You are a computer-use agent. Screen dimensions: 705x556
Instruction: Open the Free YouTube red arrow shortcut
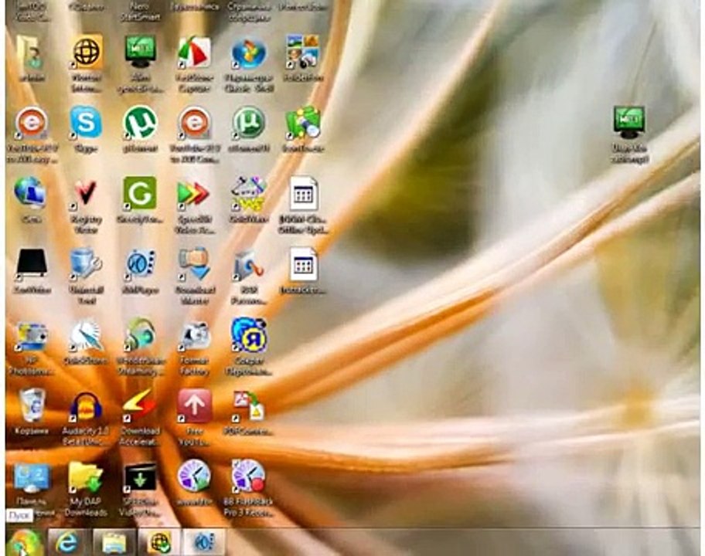tap(195, 406)
